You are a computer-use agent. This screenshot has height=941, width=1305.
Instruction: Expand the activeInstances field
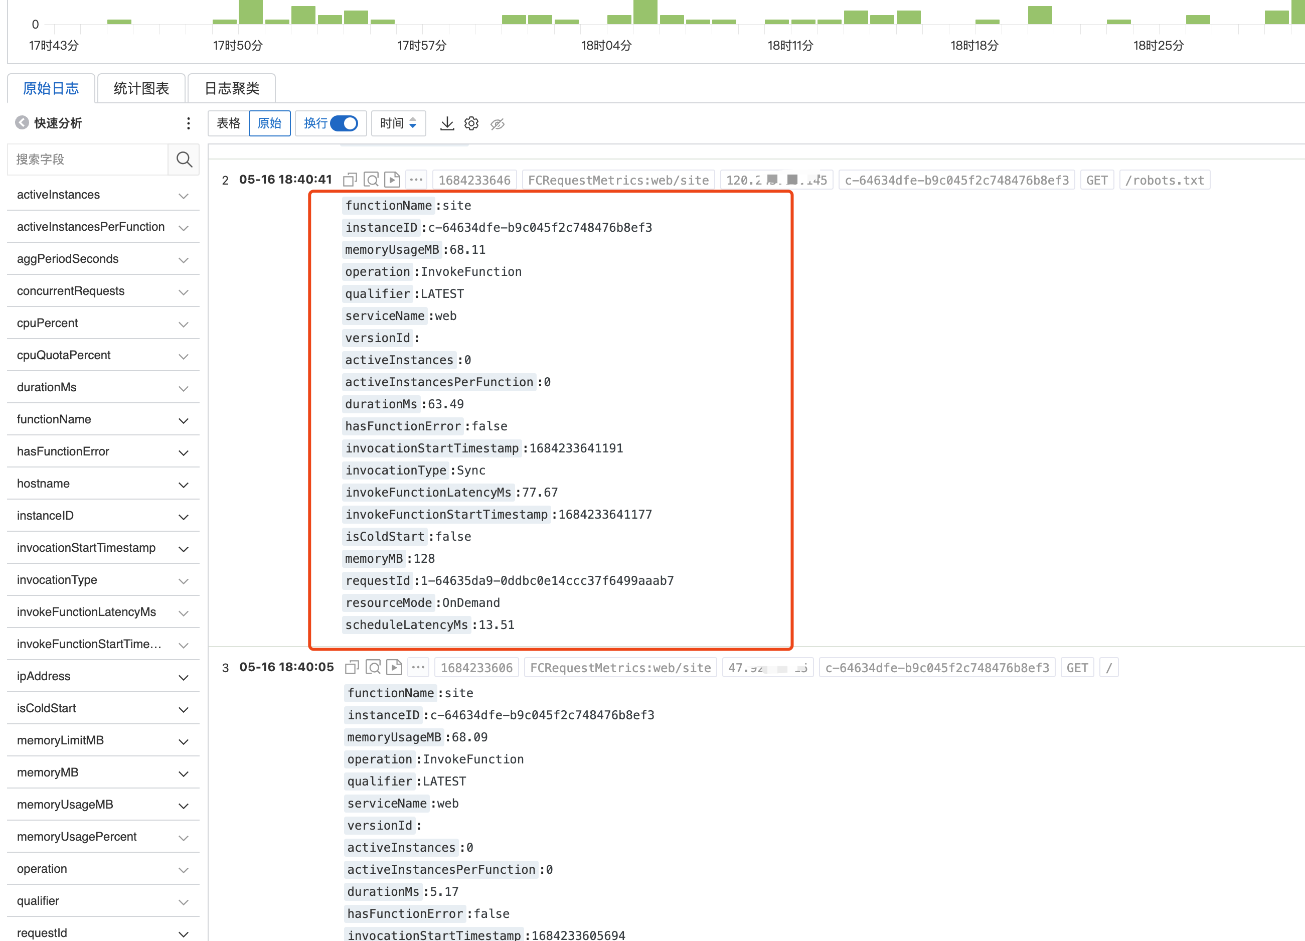point(184,196)
